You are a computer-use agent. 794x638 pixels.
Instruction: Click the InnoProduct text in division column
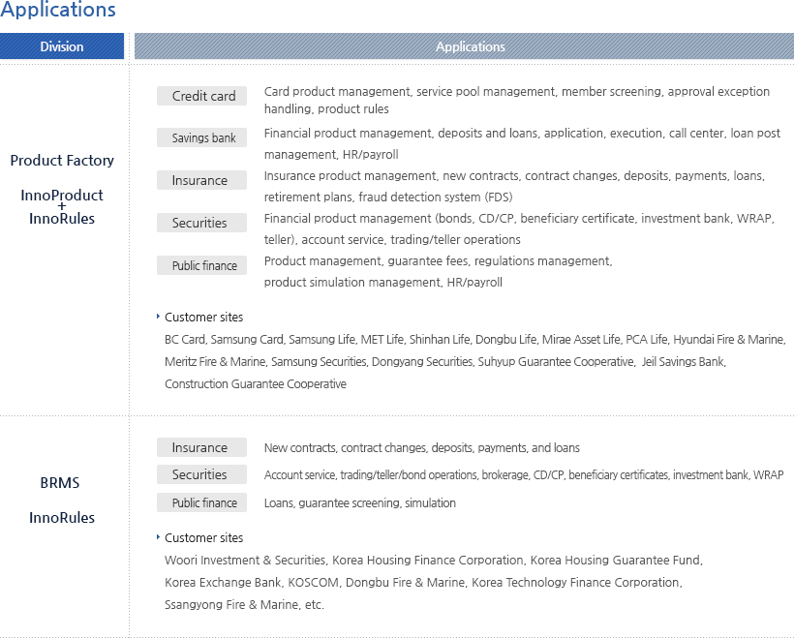coord(62,195)
